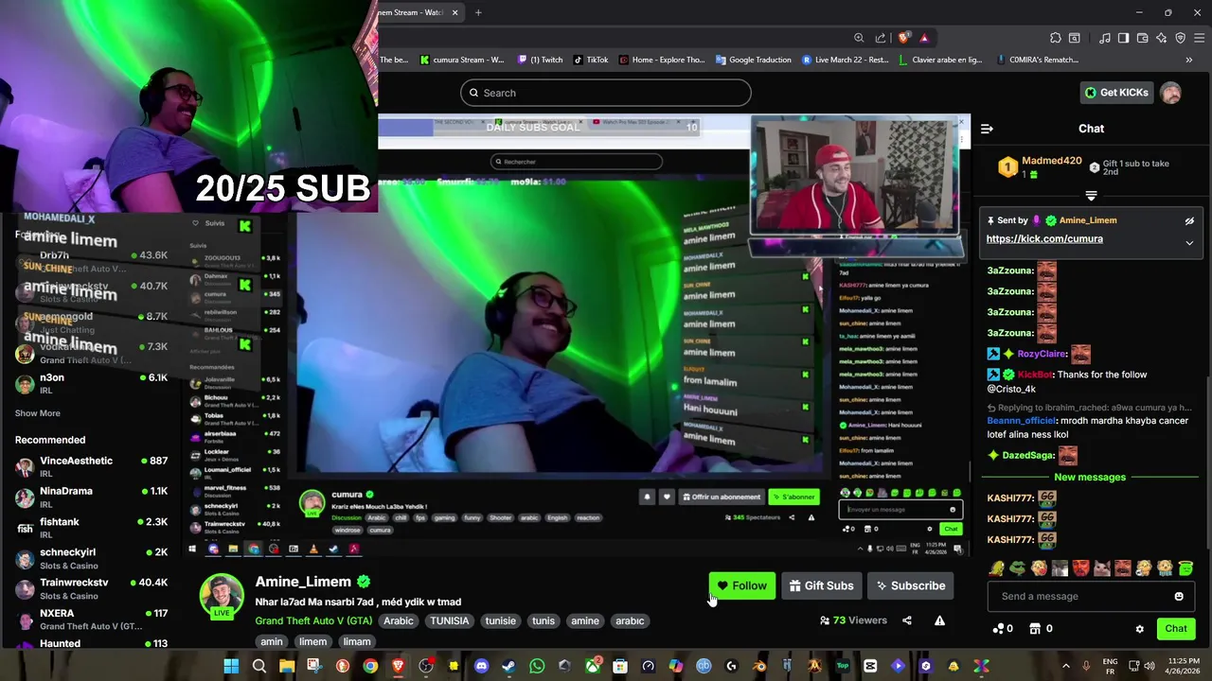Open Google Traduction bookmark
The height and width of the screenshot is (681, 1212).
(754, 60)
